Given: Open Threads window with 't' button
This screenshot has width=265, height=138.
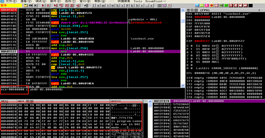Looking at the screenshot, I should click(108, 6).
